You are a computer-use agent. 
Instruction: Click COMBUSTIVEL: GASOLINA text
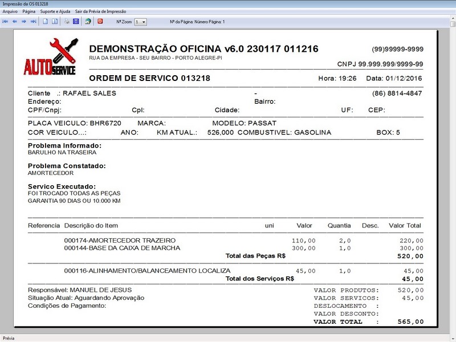tap(284, 132)
